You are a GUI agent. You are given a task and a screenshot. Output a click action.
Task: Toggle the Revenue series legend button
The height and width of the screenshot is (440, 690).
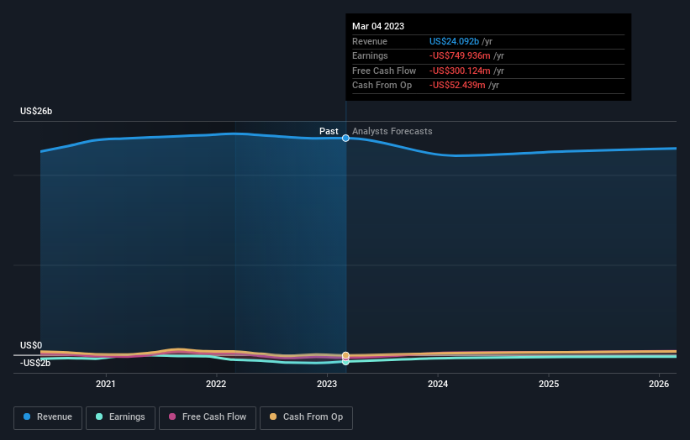48,417
